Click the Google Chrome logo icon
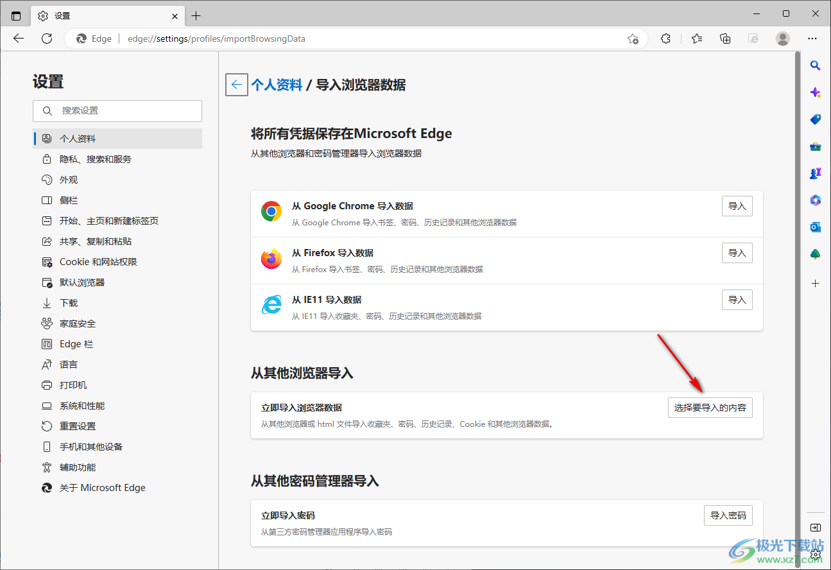831x570 pixels. click(x=271, y=211)
